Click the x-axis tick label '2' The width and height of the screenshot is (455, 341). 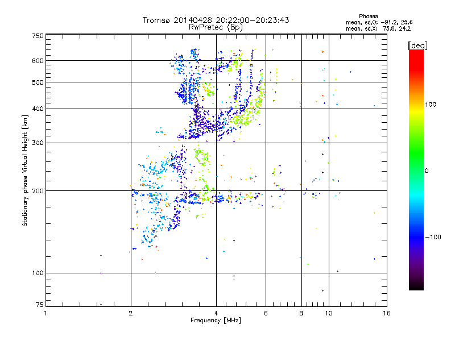pos(131,313)
